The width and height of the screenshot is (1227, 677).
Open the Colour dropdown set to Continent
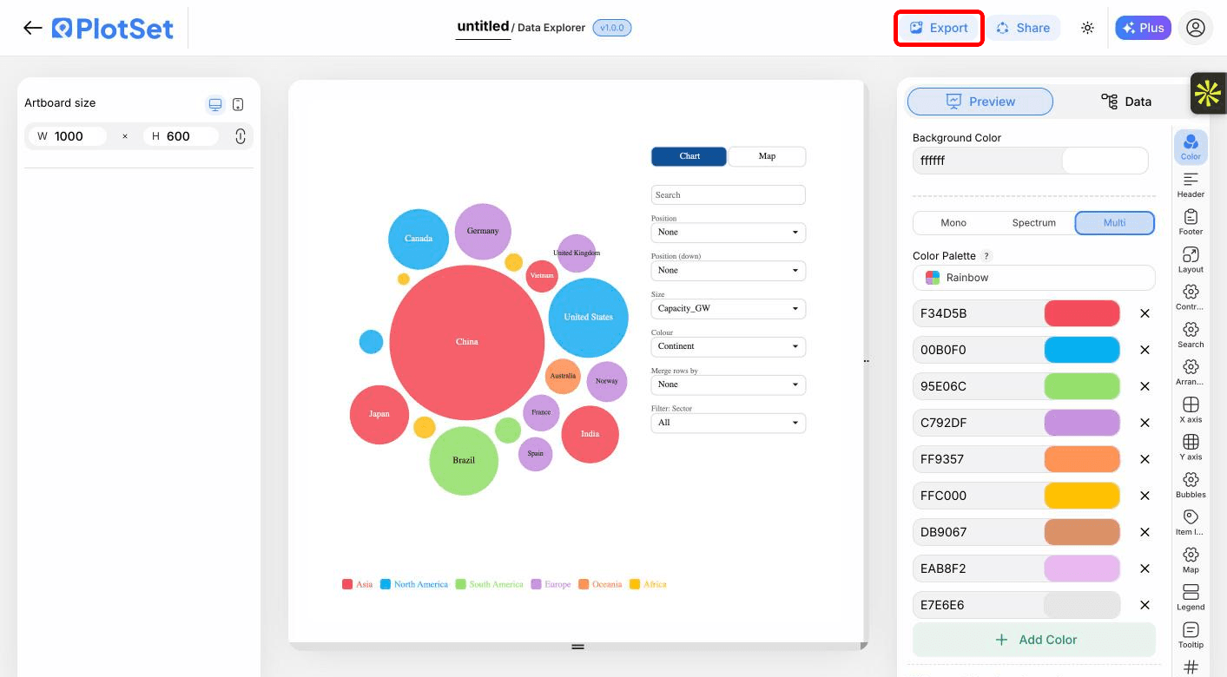point(729,347)
